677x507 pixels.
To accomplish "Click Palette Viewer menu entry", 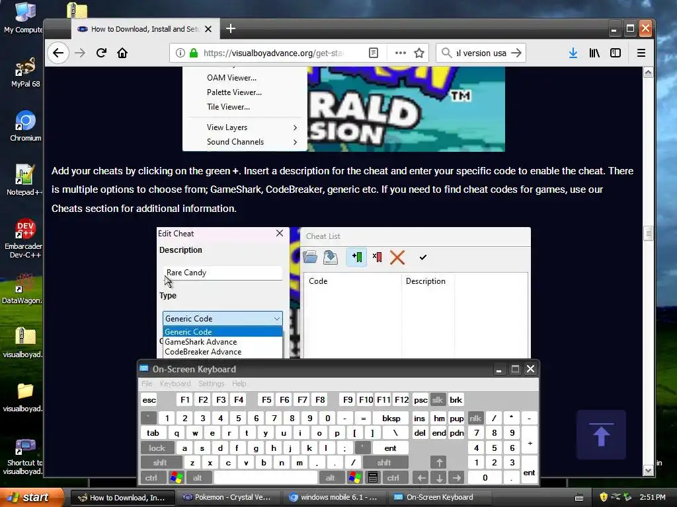I will click(x=234, y=92).
